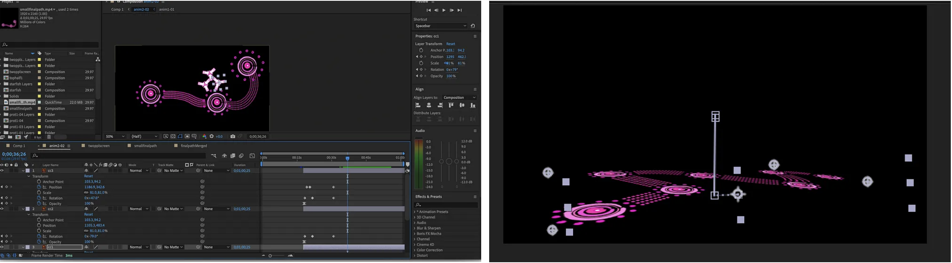This screenshot has width=952, height=263.
Task: Switch to the twopplscreen timeline tab
Action: click(x=99, y=146)
